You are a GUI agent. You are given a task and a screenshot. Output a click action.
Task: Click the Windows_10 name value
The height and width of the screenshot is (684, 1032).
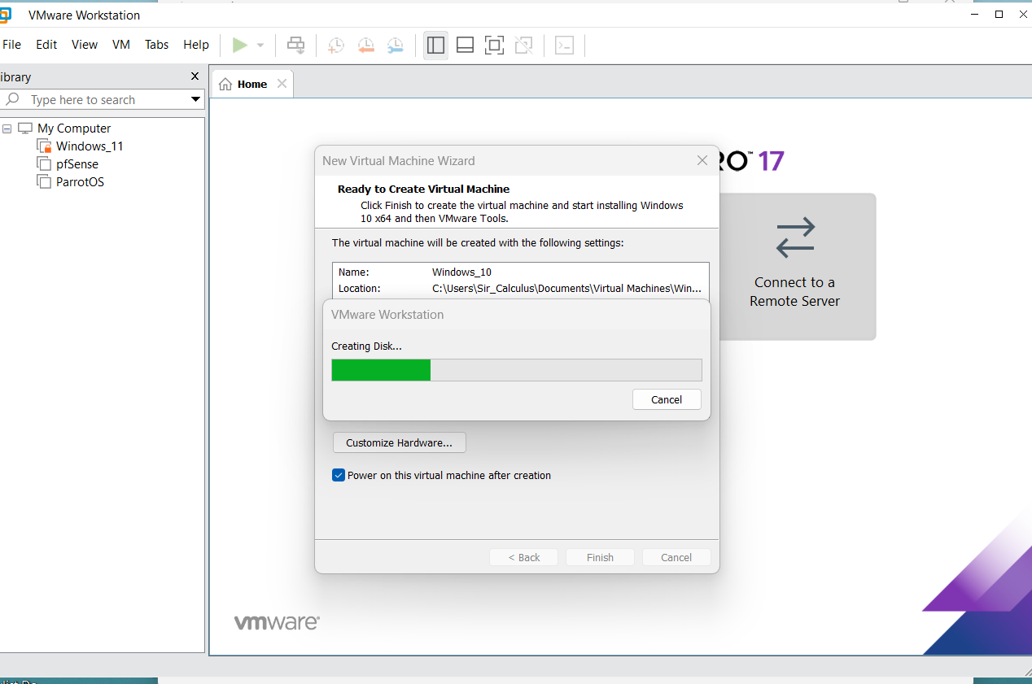coord(461,272)
